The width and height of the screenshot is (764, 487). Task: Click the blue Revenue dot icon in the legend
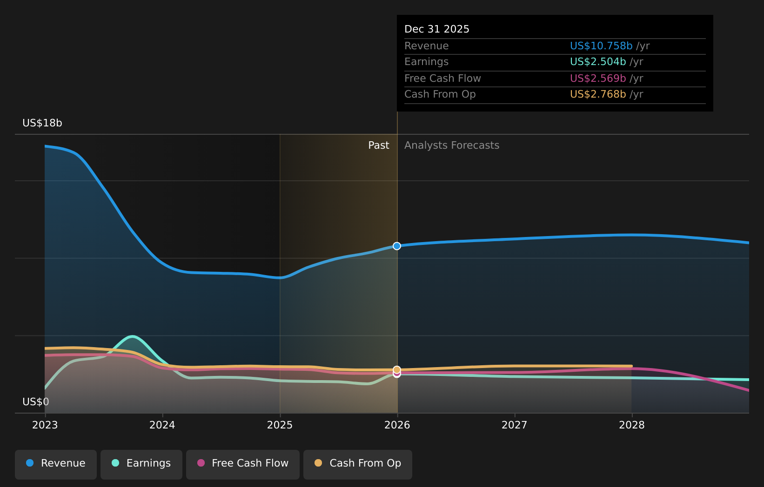pos(30,463)
